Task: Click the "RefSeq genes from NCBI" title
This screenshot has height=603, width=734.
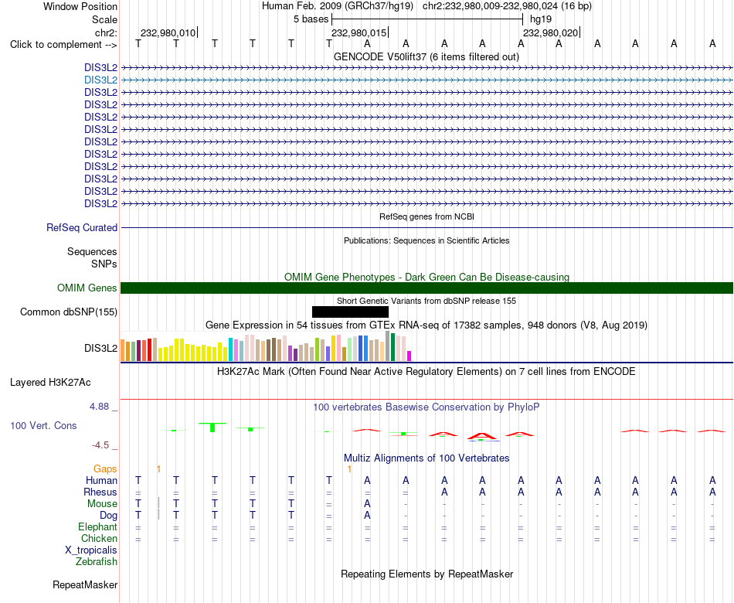Action: pos(426,216)
